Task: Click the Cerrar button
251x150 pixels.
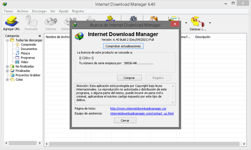Action: pos(125,121)
